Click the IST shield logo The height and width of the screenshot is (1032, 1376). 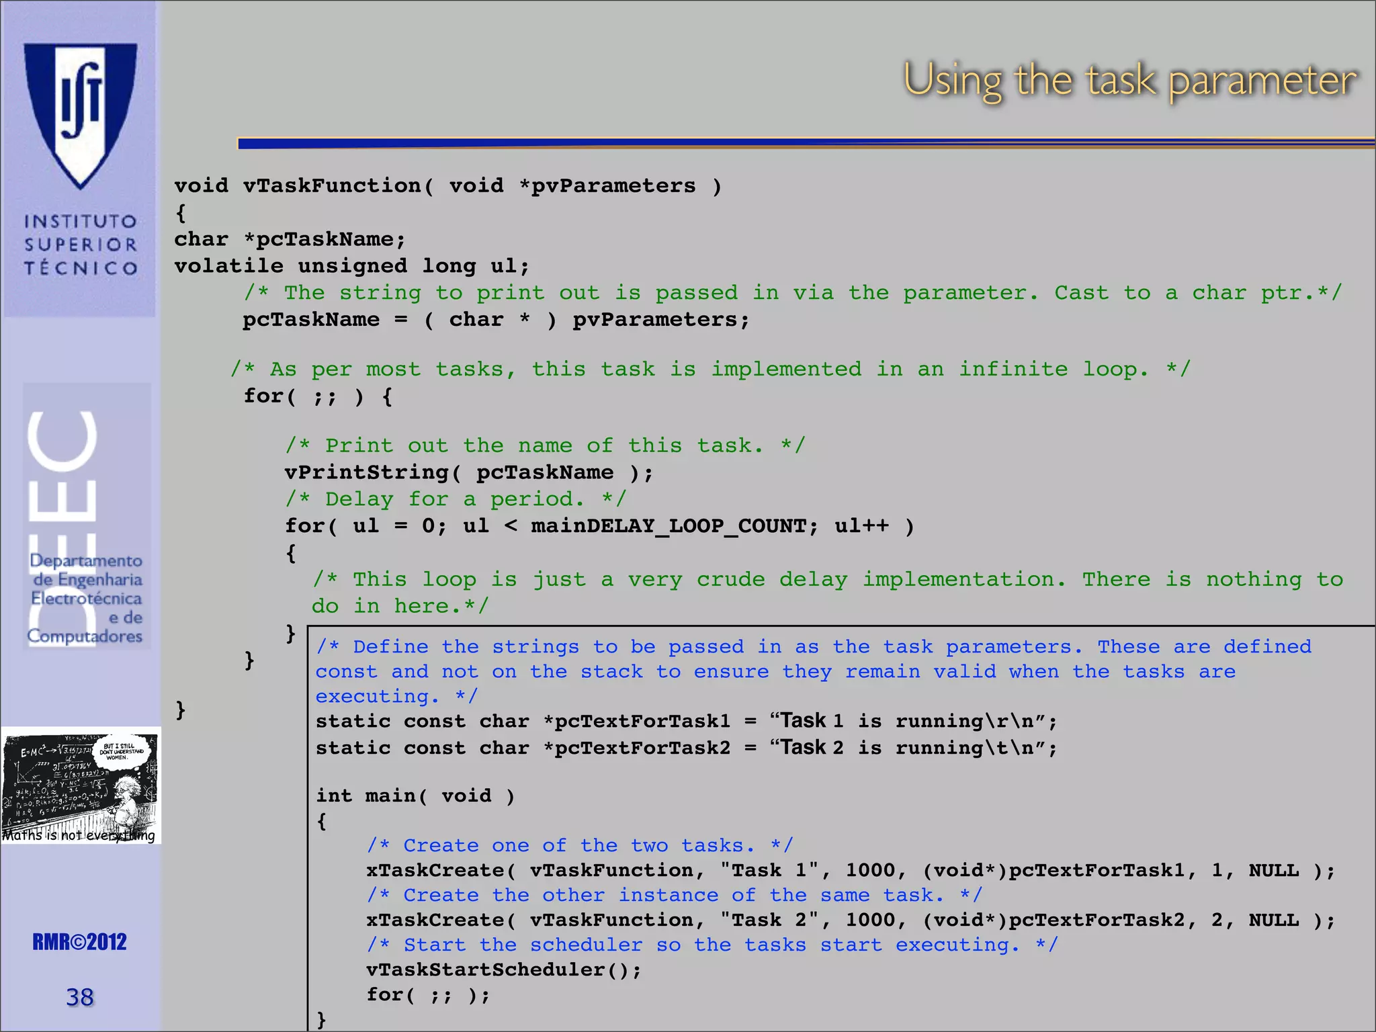[x=80, y=116]
